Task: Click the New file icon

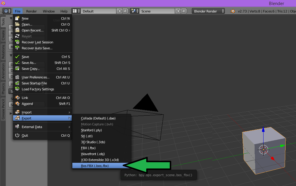Action: 17,18
